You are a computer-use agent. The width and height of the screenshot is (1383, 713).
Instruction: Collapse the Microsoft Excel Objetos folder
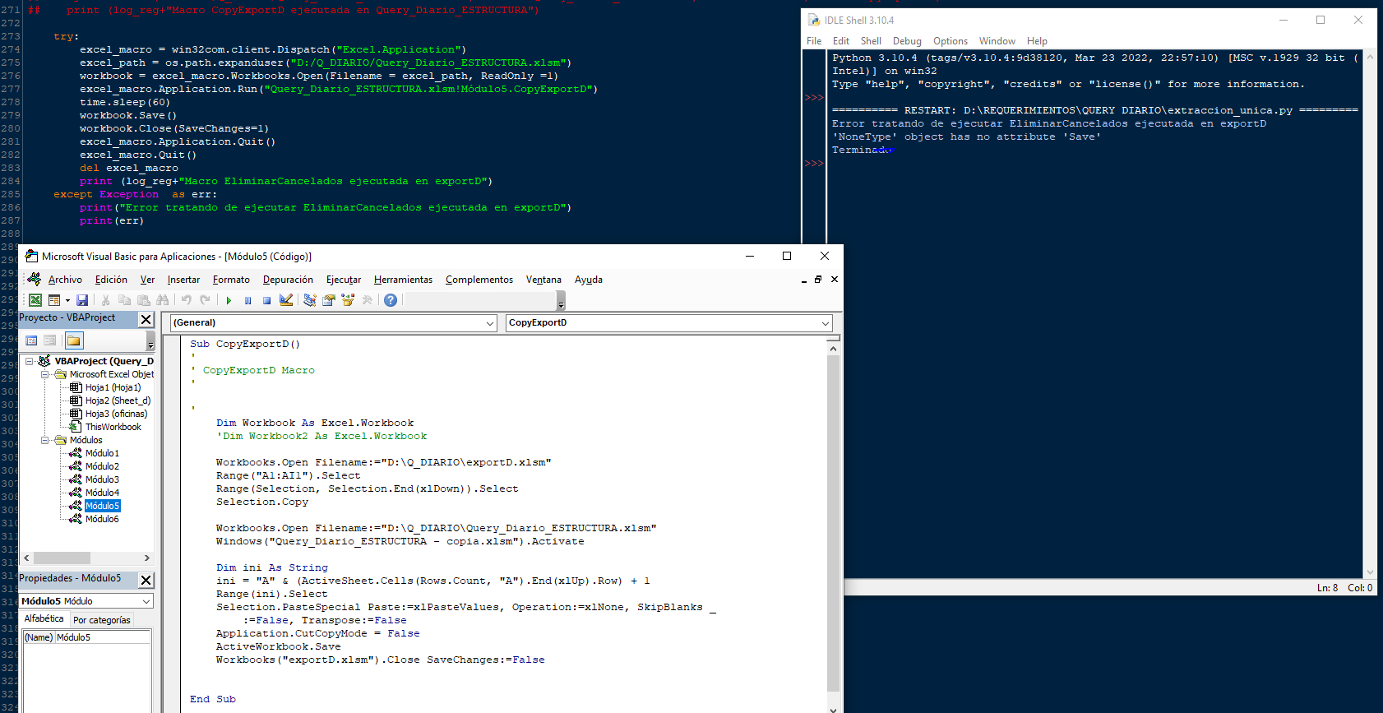click(45, 374)
